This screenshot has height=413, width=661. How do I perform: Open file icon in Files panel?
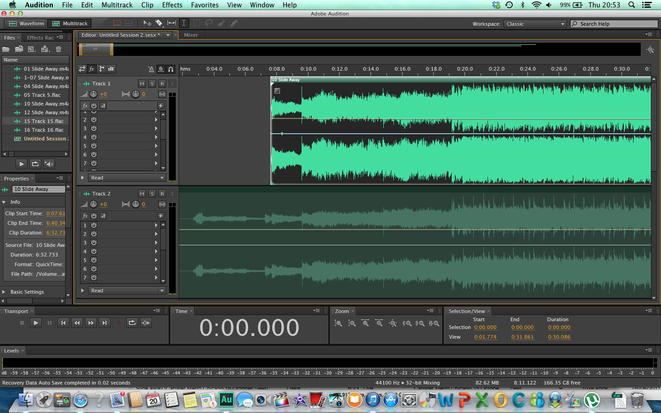[6, 49]
